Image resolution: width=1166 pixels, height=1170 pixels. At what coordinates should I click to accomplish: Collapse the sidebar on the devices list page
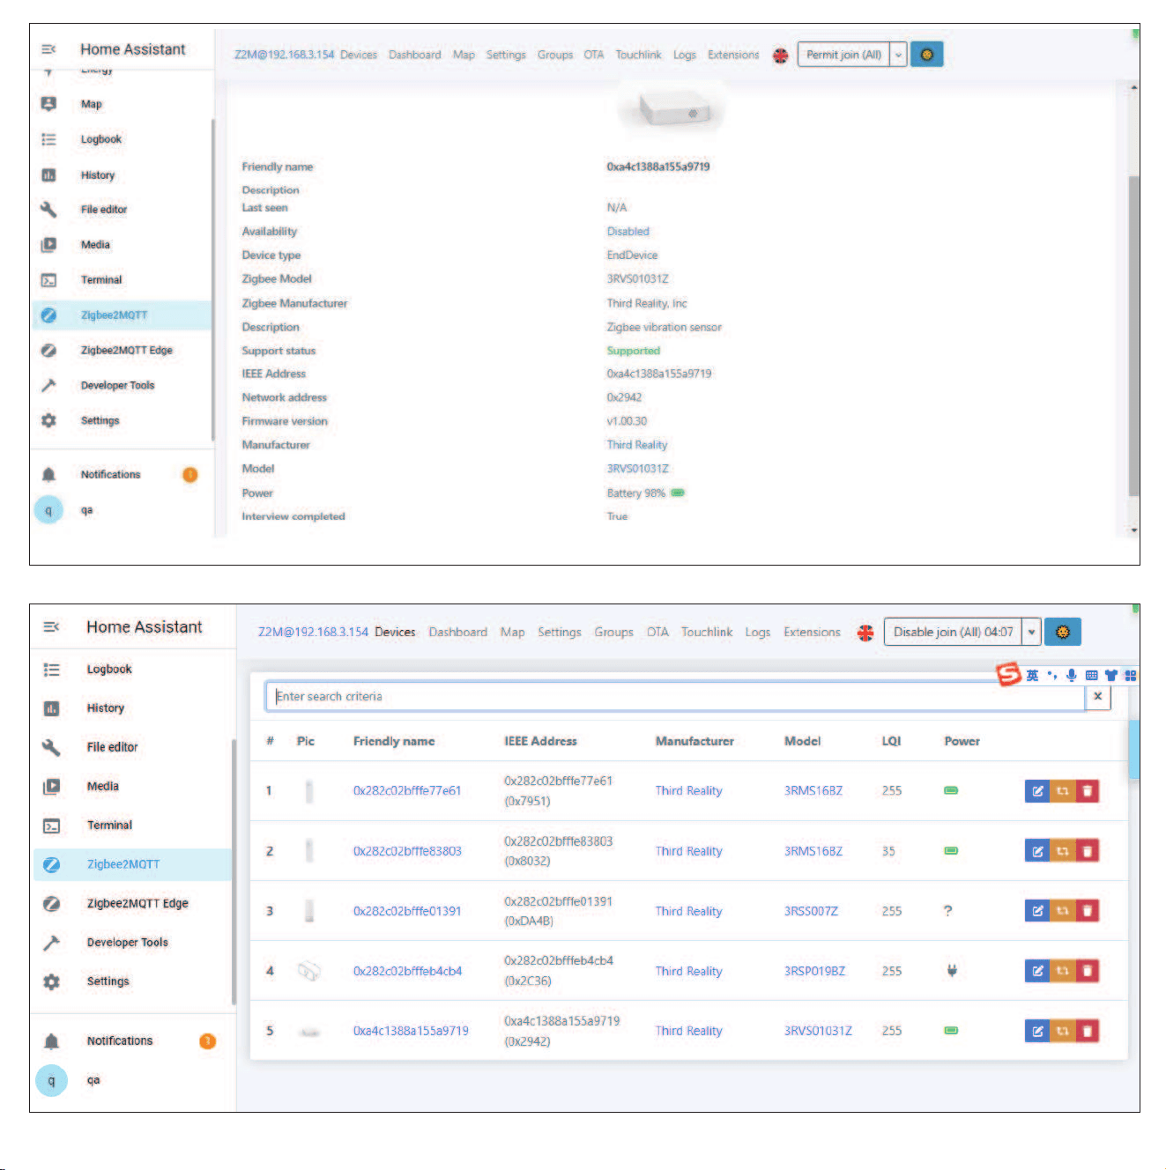(51, 626)
